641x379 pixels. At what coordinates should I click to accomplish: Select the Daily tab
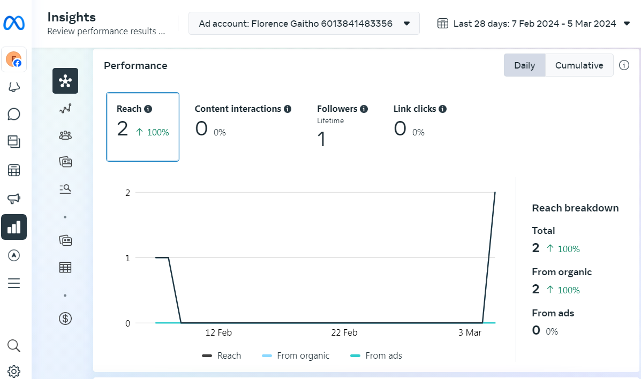pos(524,65)
